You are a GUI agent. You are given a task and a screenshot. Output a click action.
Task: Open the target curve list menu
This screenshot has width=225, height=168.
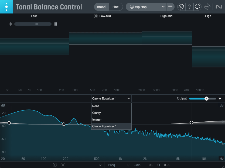[170, 7]
